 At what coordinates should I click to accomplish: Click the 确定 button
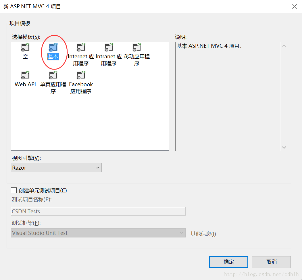(x=228, y=262)
